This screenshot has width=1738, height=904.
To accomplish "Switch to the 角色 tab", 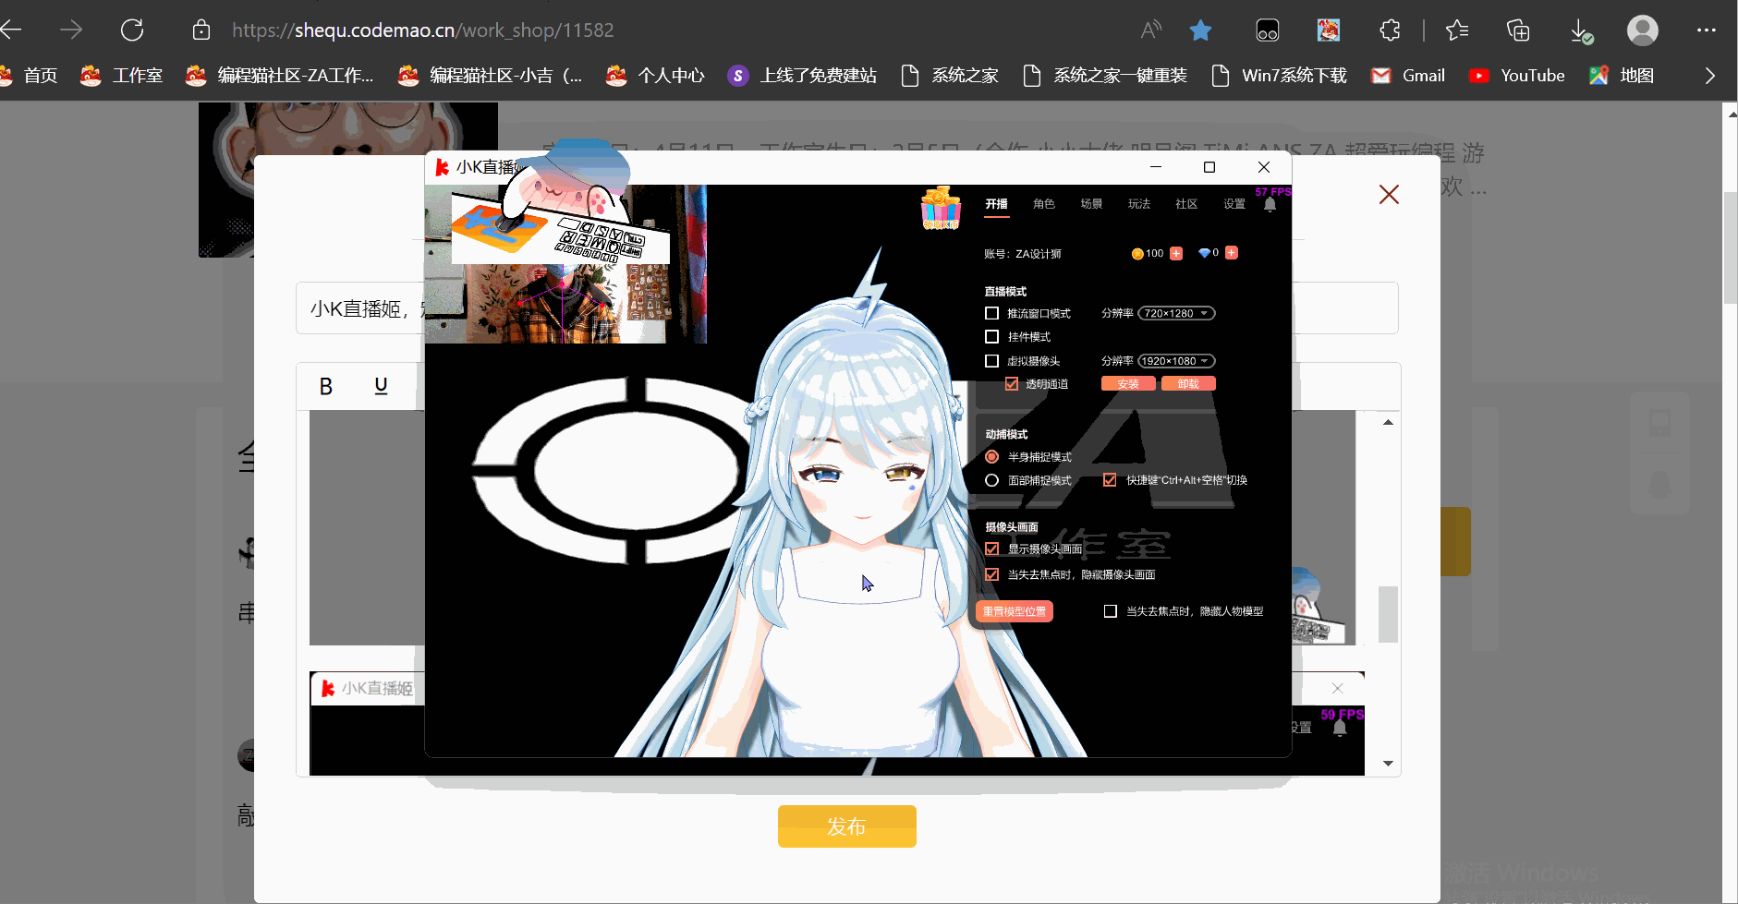I will tap(1044, 204).
